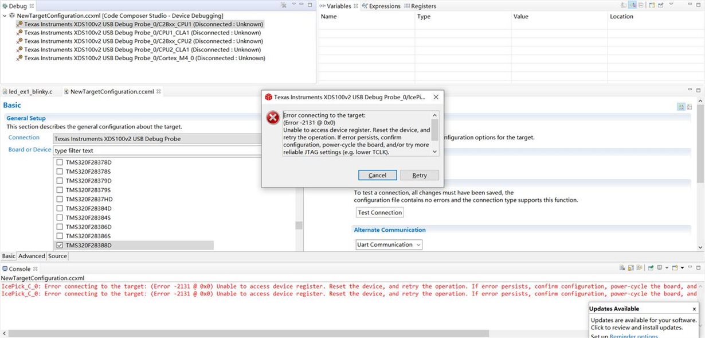Maximize the Variables view panel
Viewport: 705px width, 338px height.
pos(698,5)
